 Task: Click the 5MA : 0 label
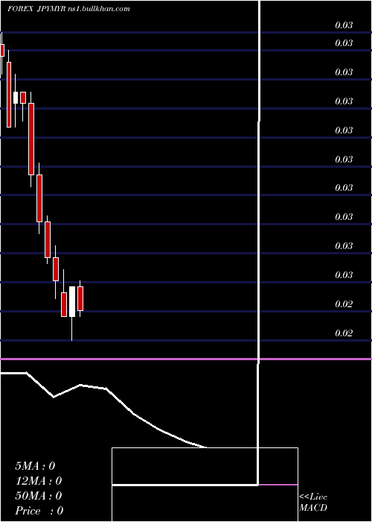35,466
